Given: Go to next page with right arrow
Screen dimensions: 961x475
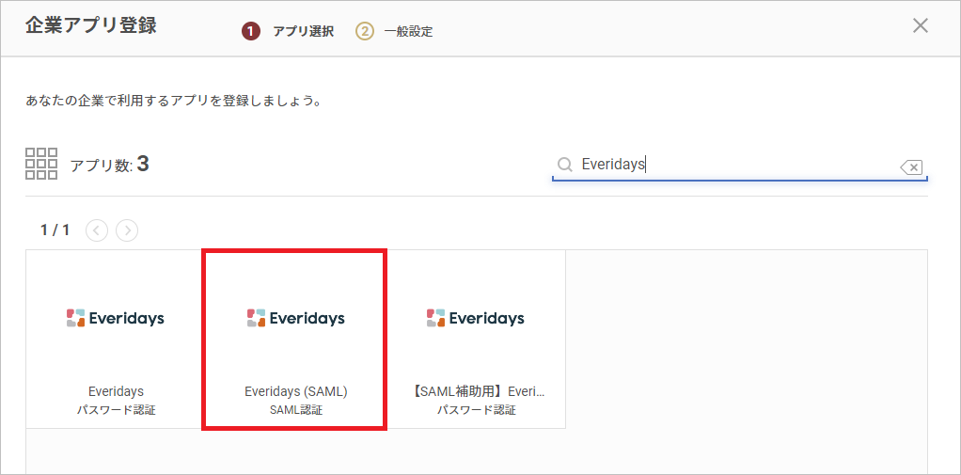Looking at the screenshot, I should (x=127, y=230).
